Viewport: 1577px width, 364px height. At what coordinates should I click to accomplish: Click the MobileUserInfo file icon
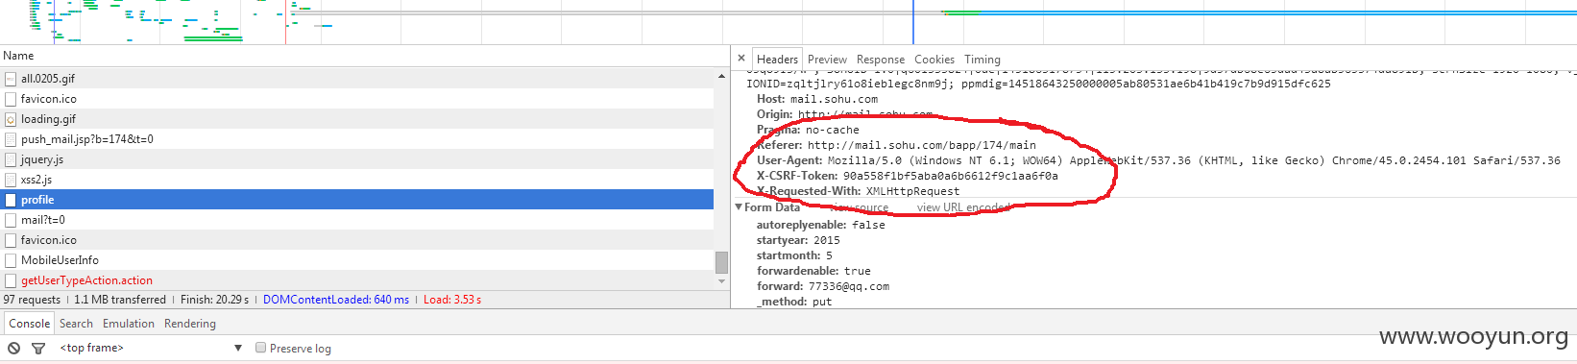(11, 260)
